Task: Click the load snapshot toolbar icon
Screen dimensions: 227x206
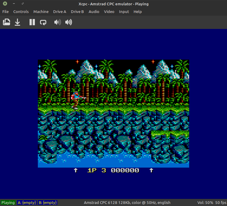Action: [x=7, y=22]
